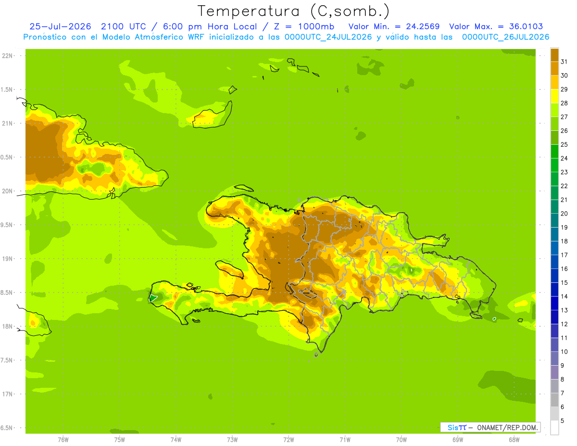The width and height of the screenshot is (577, 446).
Task: Click the '0000UTC_24JUL2026' initialization time
Action: [328, 37]
